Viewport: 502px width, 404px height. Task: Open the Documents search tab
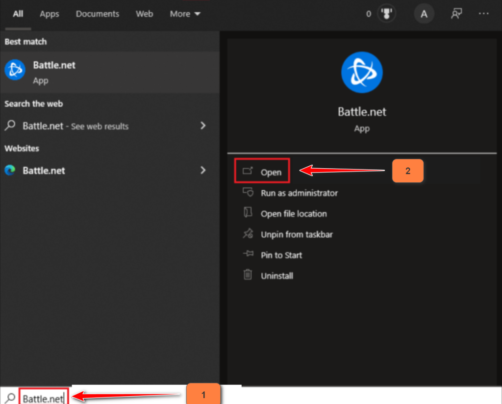click(x=98, y=14)
